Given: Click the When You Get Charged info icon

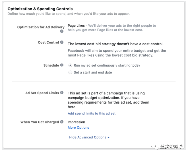Looking at the screenshot, I should (62, 122).
